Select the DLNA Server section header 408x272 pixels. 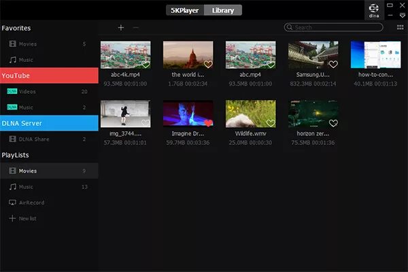pyautogui.click(x=49, y=123)
